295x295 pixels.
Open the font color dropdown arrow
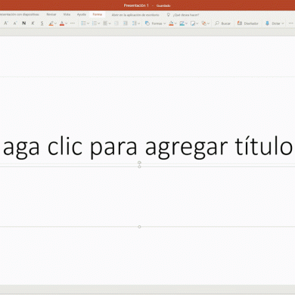(x=66, y=23)
